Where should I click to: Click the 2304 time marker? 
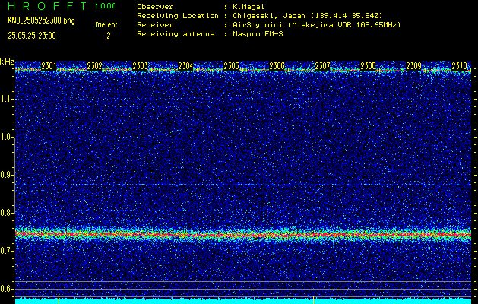[185, 65]
